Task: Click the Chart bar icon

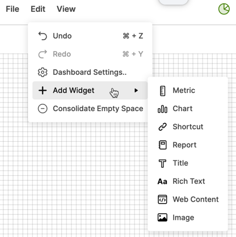Action: [x=162, y=109]
